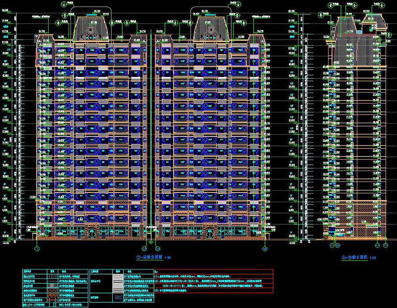
Task: Click the front elevation drawing title (轴立面图) under axes 23–24
Action: coord(150,257)
